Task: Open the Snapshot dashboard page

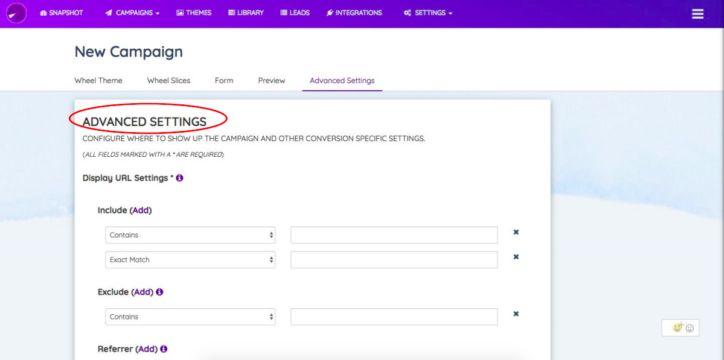Action: tap(62, 13)
